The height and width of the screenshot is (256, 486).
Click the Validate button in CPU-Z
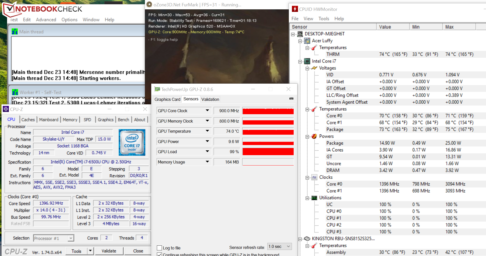coord(109,251)
